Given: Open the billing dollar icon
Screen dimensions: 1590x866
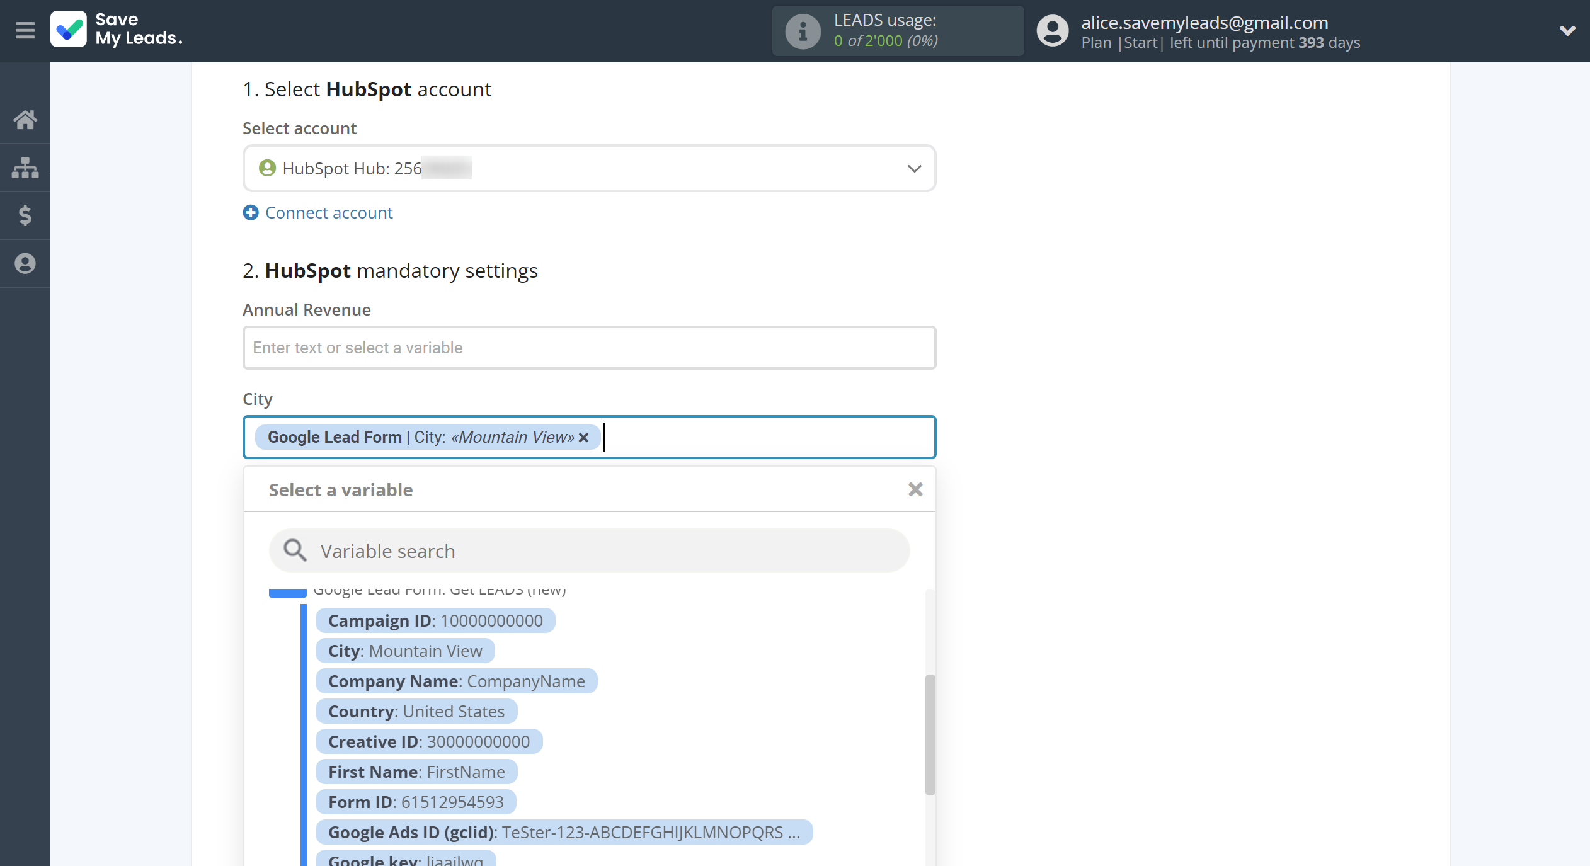Looking at the screenshot, I should (25, 215).
